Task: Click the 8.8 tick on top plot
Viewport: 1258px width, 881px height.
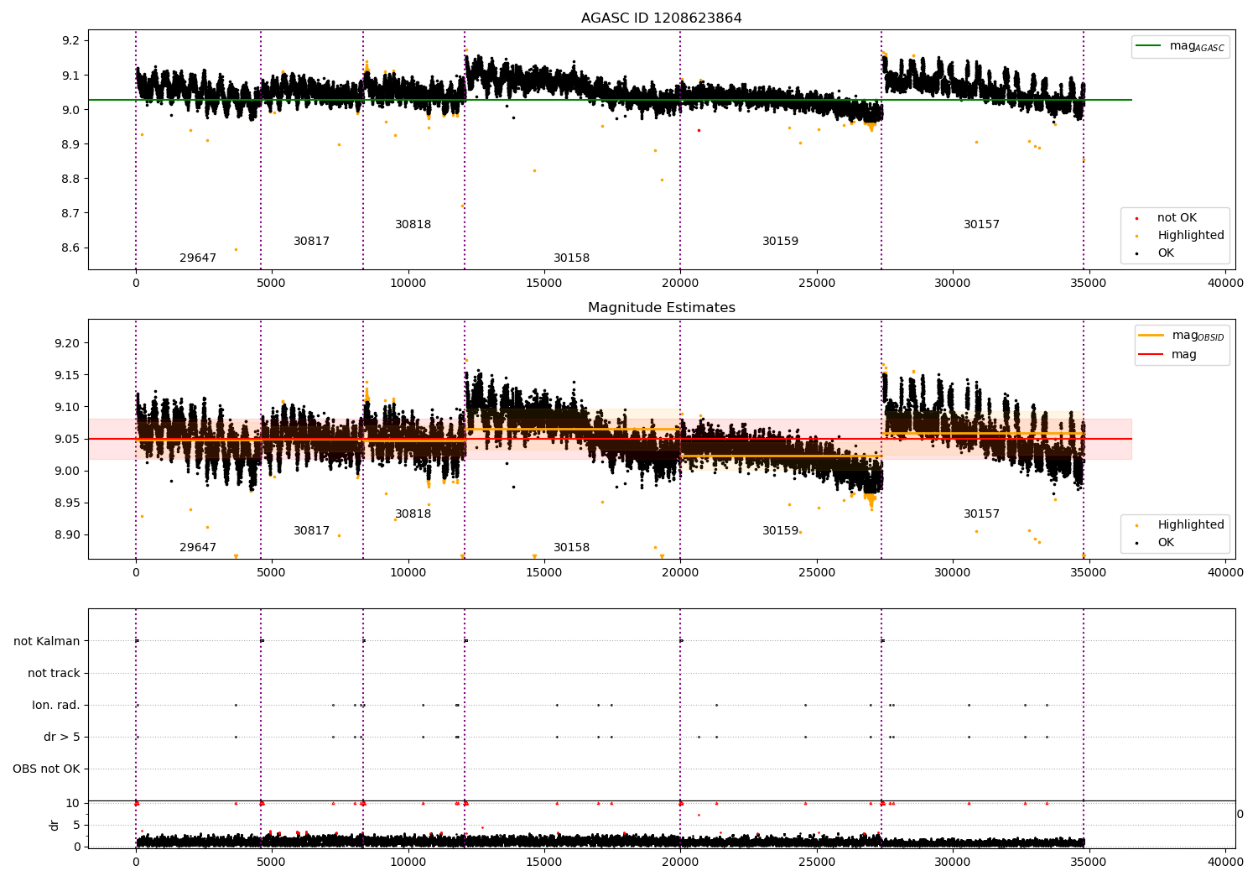Action: (71, 180)
